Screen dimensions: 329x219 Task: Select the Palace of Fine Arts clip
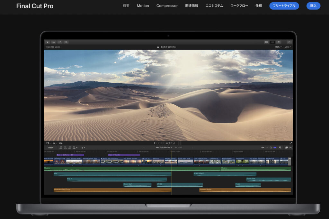[x=91, y=161]
